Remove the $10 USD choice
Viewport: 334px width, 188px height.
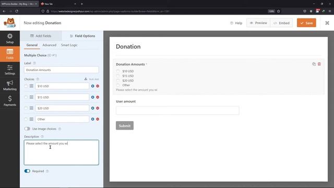(x=98, y=86)
